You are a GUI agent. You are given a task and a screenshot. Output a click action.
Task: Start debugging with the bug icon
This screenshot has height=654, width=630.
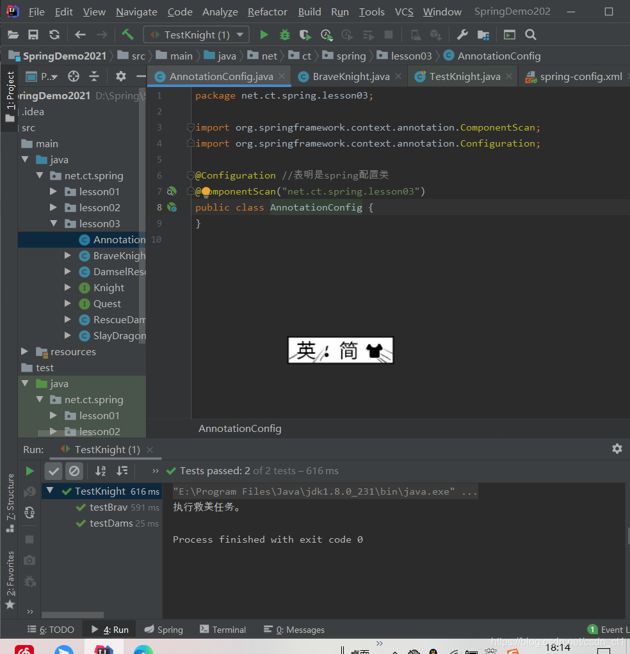click(x=285, y=35)
